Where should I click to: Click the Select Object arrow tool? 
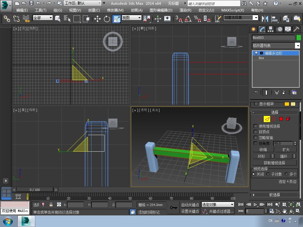[58, 19]
